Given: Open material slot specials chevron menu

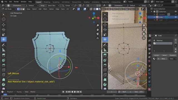Looking at the screenshot, I should tap(175, 45).
